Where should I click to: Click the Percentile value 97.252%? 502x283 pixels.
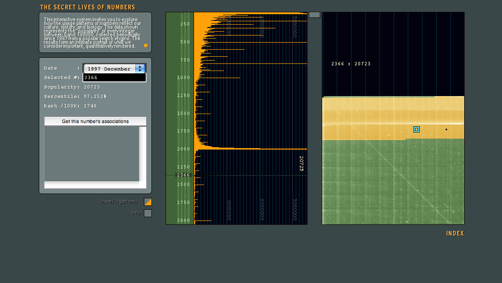coord(95,97)
